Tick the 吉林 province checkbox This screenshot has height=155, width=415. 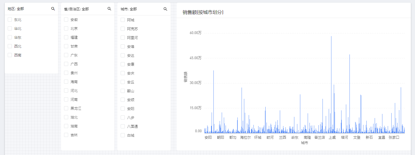(66, 135)
